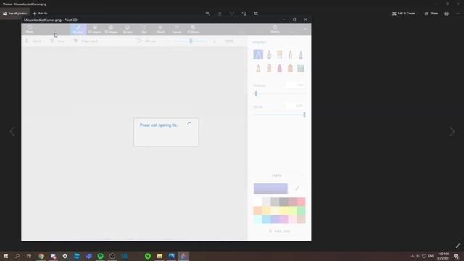
Task: Go to the previous photo arrow
Action: [12, 131]
